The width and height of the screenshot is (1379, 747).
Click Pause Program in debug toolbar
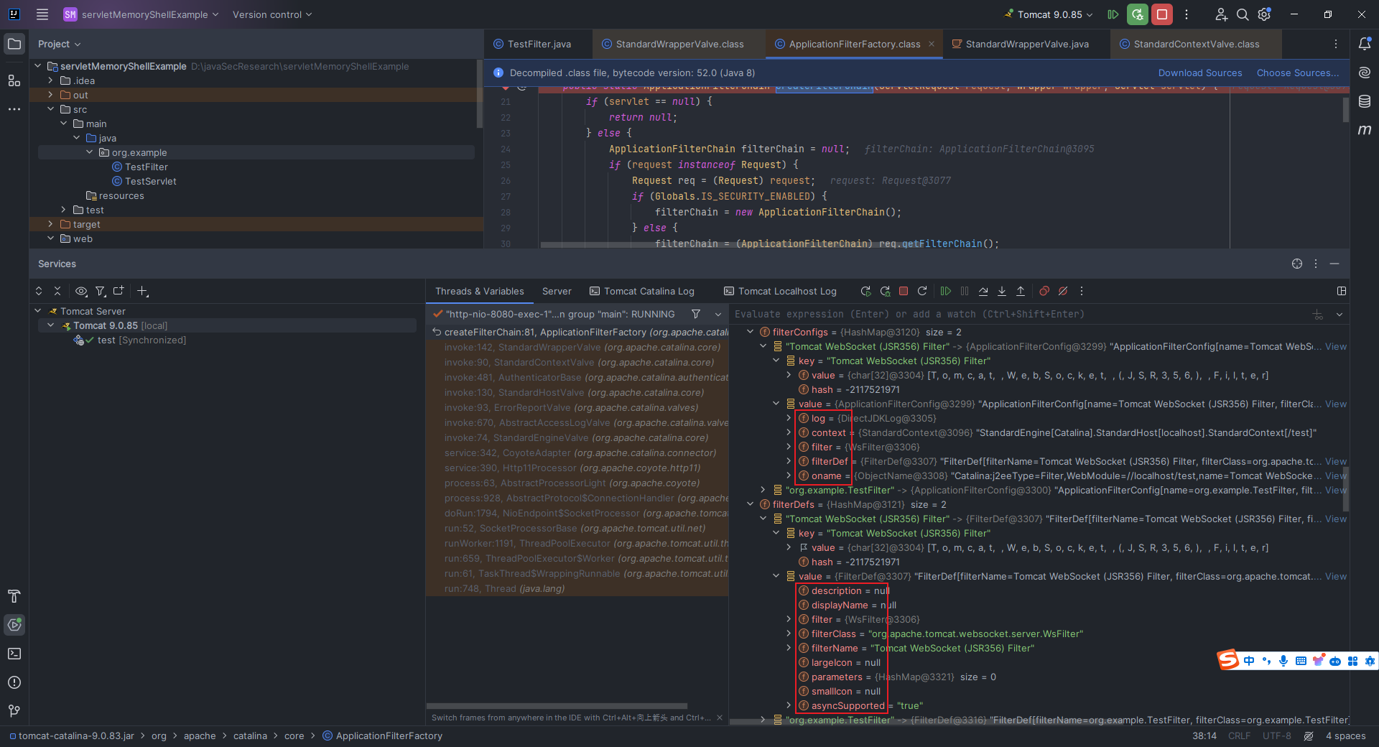tap(965, 291)
